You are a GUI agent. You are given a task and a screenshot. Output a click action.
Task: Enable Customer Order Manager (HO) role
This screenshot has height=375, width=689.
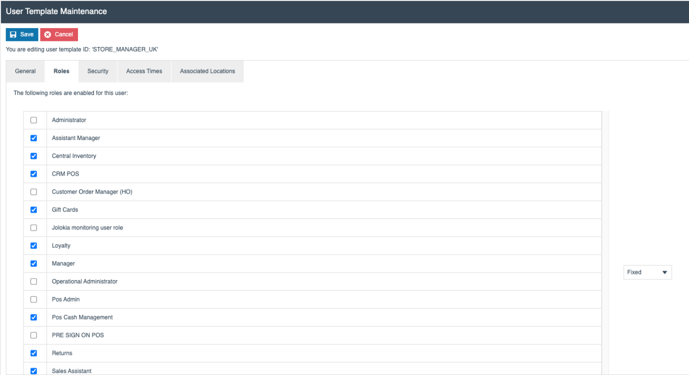tap(33, 191)
